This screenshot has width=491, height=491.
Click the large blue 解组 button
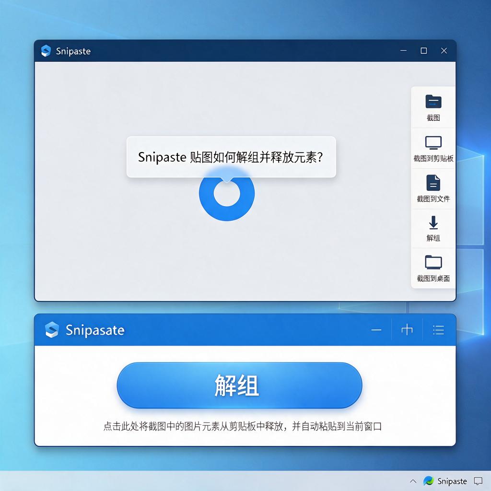[240, 386]
